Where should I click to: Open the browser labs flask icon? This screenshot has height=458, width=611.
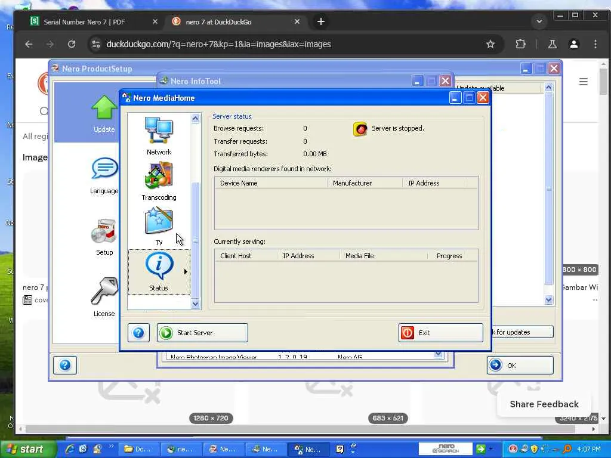click(x=552, y=44)
